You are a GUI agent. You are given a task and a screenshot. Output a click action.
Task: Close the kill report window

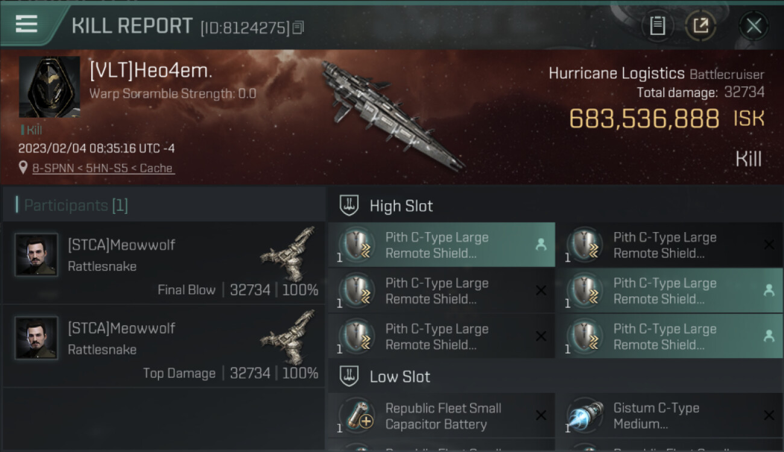pyautogui.click(x=754, y=26)
